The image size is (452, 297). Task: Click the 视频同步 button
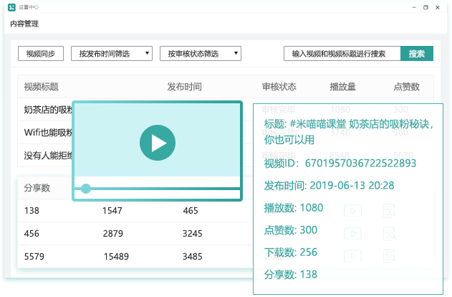[41, 54]
